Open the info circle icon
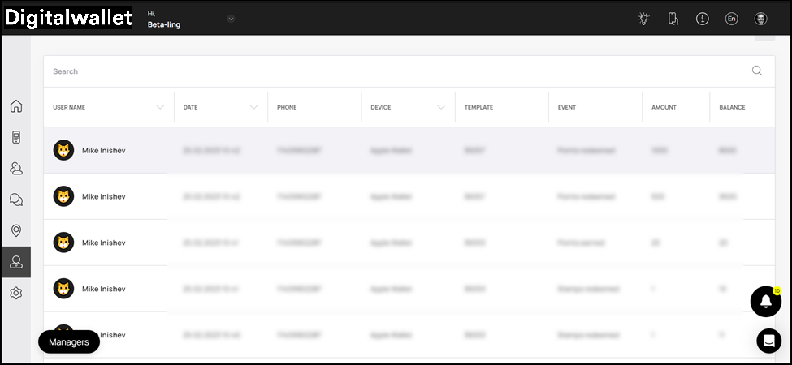The width and height of the screenshot is (792, 365). (703, 19)
